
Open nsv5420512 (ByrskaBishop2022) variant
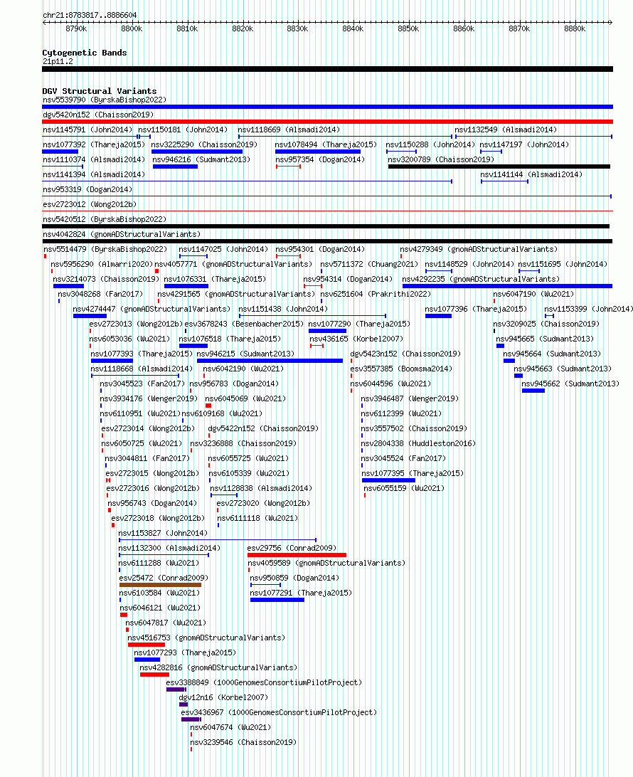[105, 219]
